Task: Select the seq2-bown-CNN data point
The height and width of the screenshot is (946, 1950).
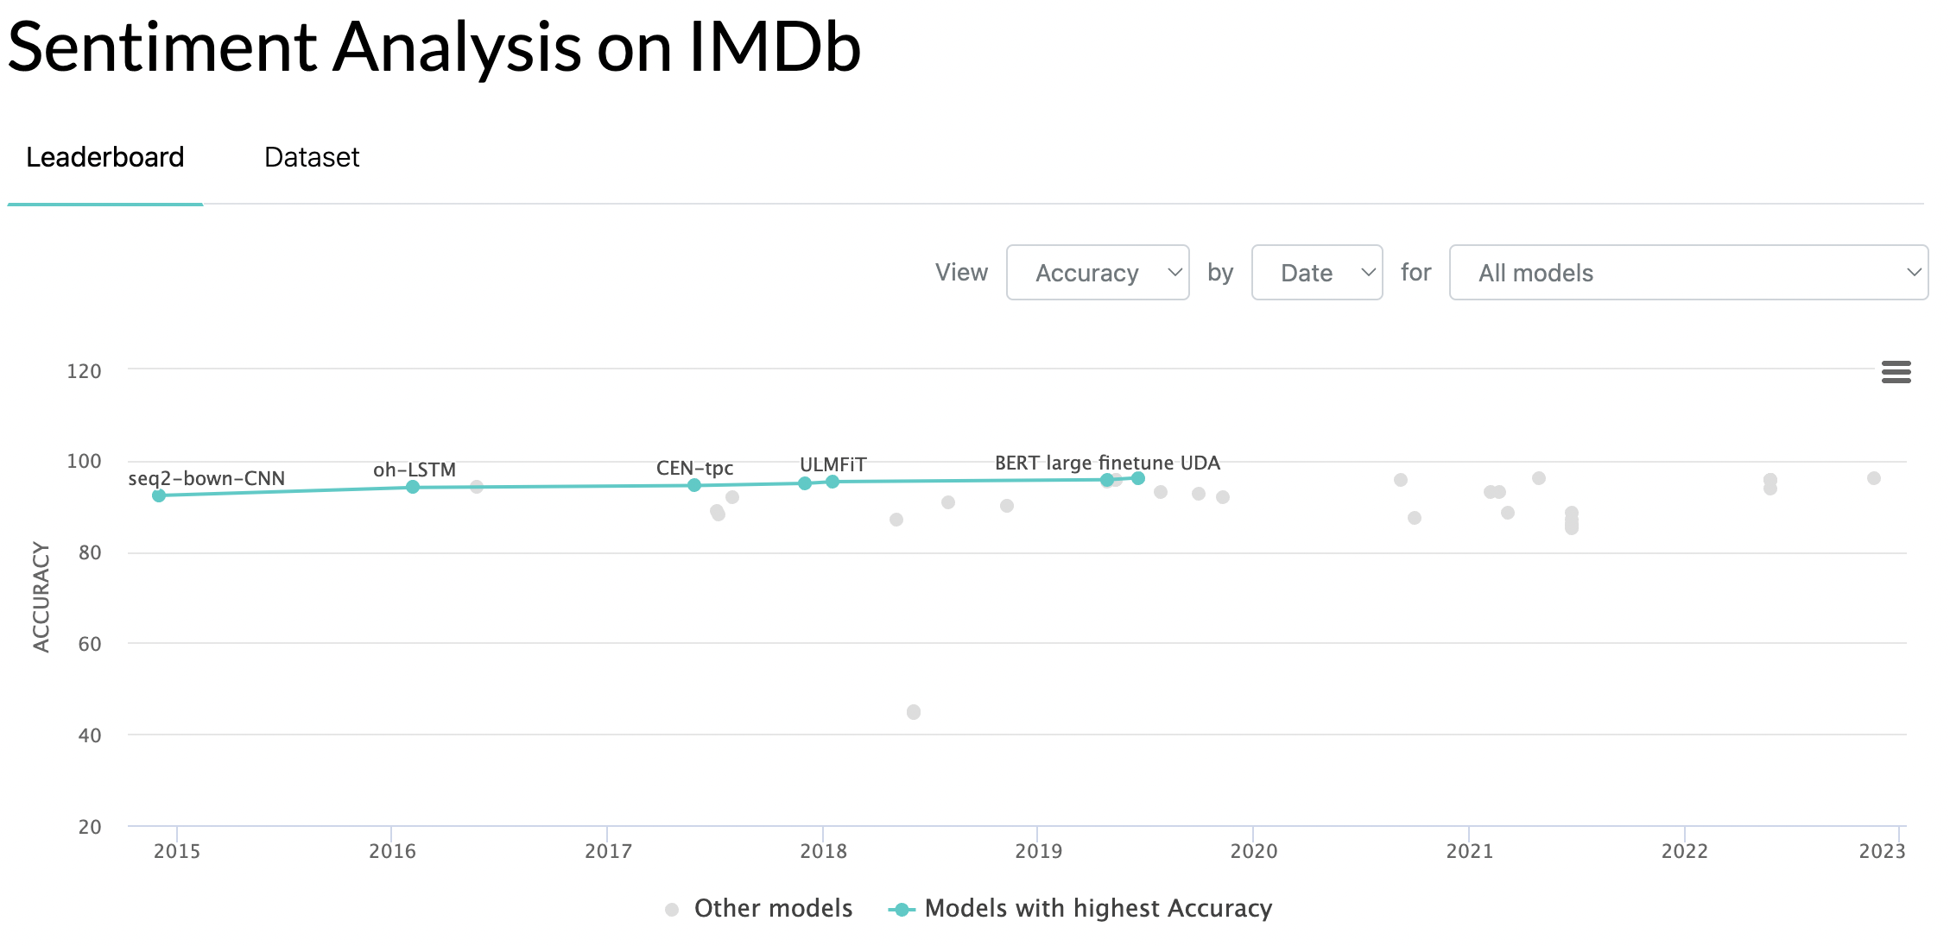Action: tap(159, 495)
